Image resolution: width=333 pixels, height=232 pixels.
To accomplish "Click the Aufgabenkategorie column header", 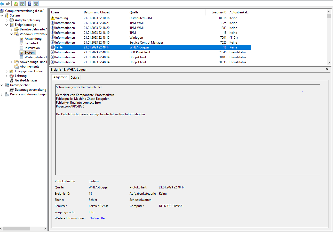I will coord(239,12).
